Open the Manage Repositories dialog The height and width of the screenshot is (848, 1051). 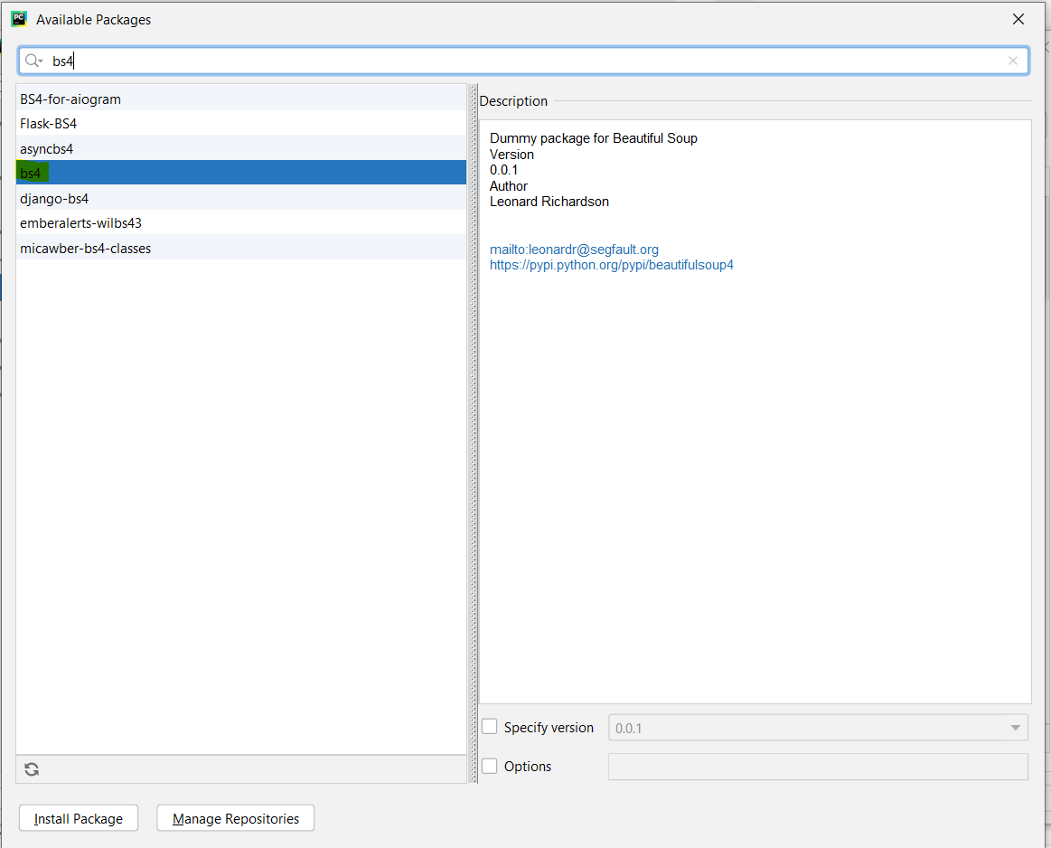pos(235,817)
